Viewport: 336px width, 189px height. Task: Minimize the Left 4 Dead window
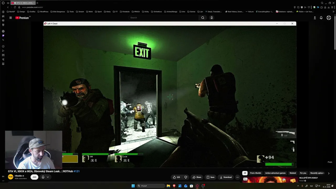277,24
